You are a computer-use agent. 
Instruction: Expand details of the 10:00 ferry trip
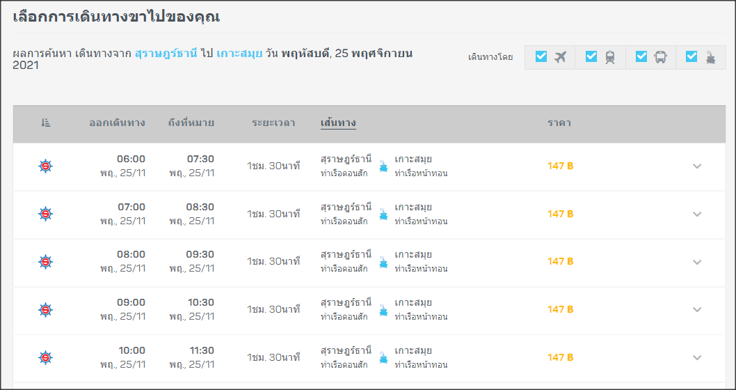pyautogui.click(x=697, y=357)
